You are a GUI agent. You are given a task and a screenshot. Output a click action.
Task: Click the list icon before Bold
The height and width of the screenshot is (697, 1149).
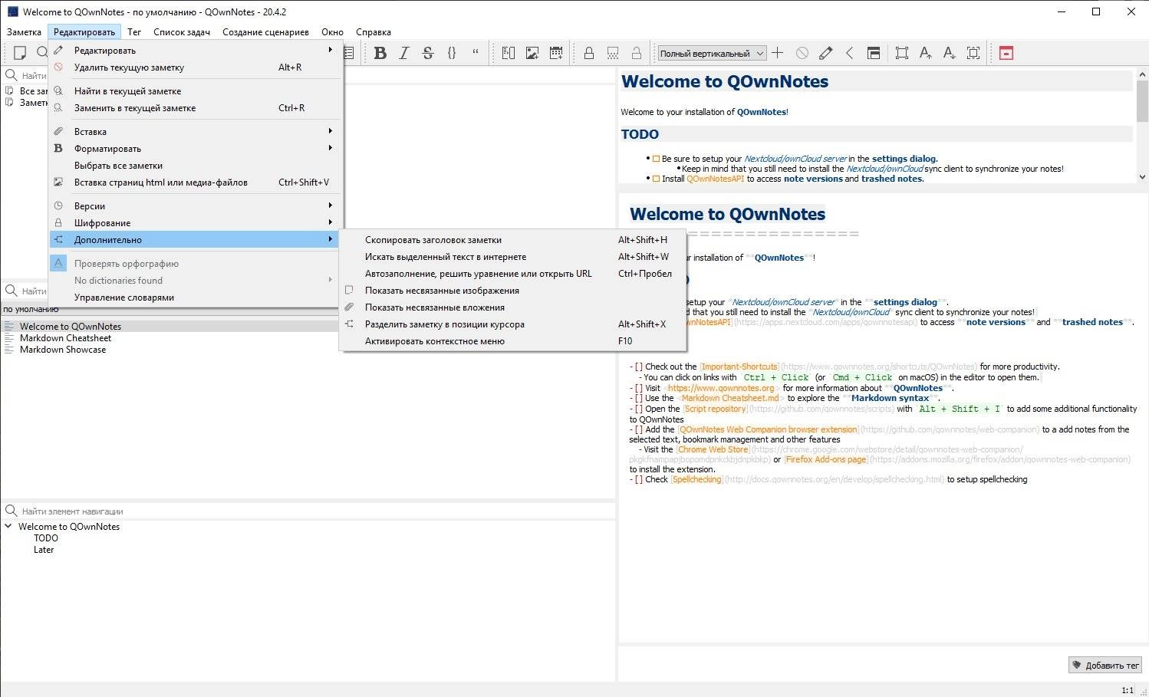tap(349, 53)
